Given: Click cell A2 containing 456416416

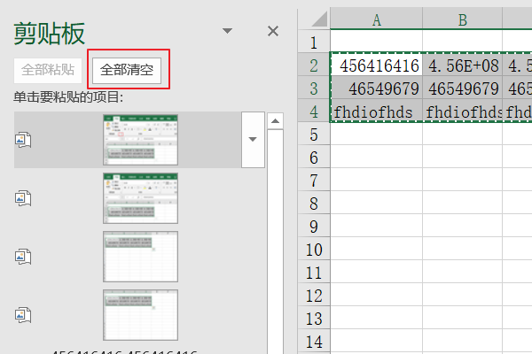Looking at the screenshot, I should tap(376, 65).
